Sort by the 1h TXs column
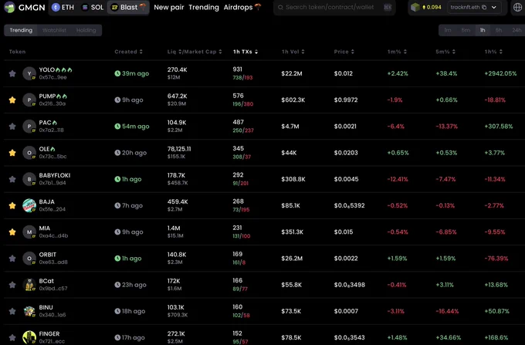Screen dimensions: 525x345 (x=246, y=52)
